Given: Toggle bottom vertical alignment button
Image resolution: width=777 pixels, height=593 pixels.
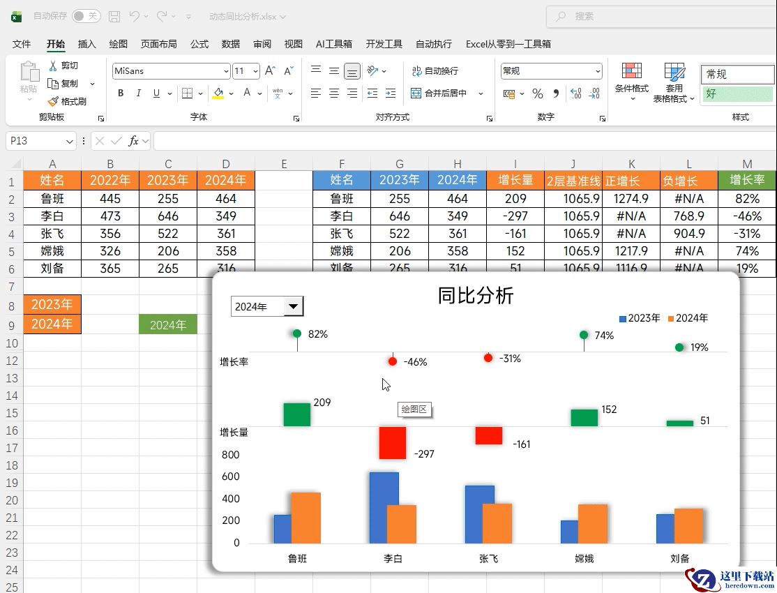Looking at the screenshot, I should pyautogui.click(x=352, y=71).
